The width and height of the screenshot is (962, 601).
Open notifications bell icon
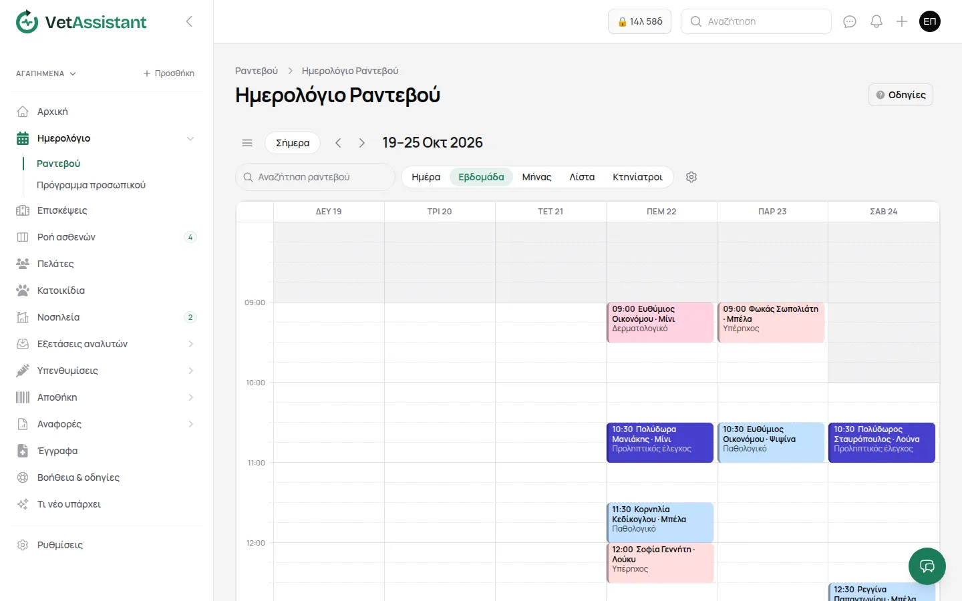tap(876, 21)
